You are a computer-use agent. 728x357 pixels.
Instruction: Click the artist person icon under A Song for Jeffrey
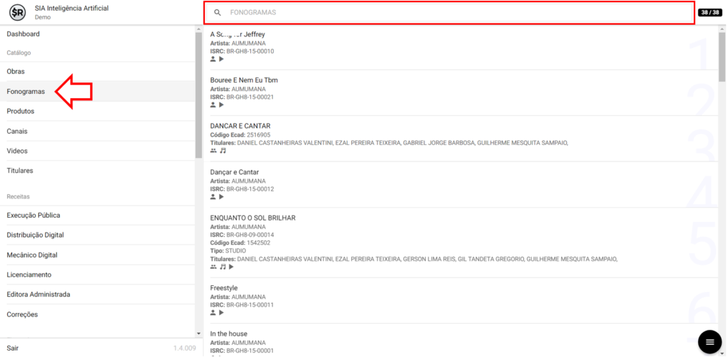point(213,60)
